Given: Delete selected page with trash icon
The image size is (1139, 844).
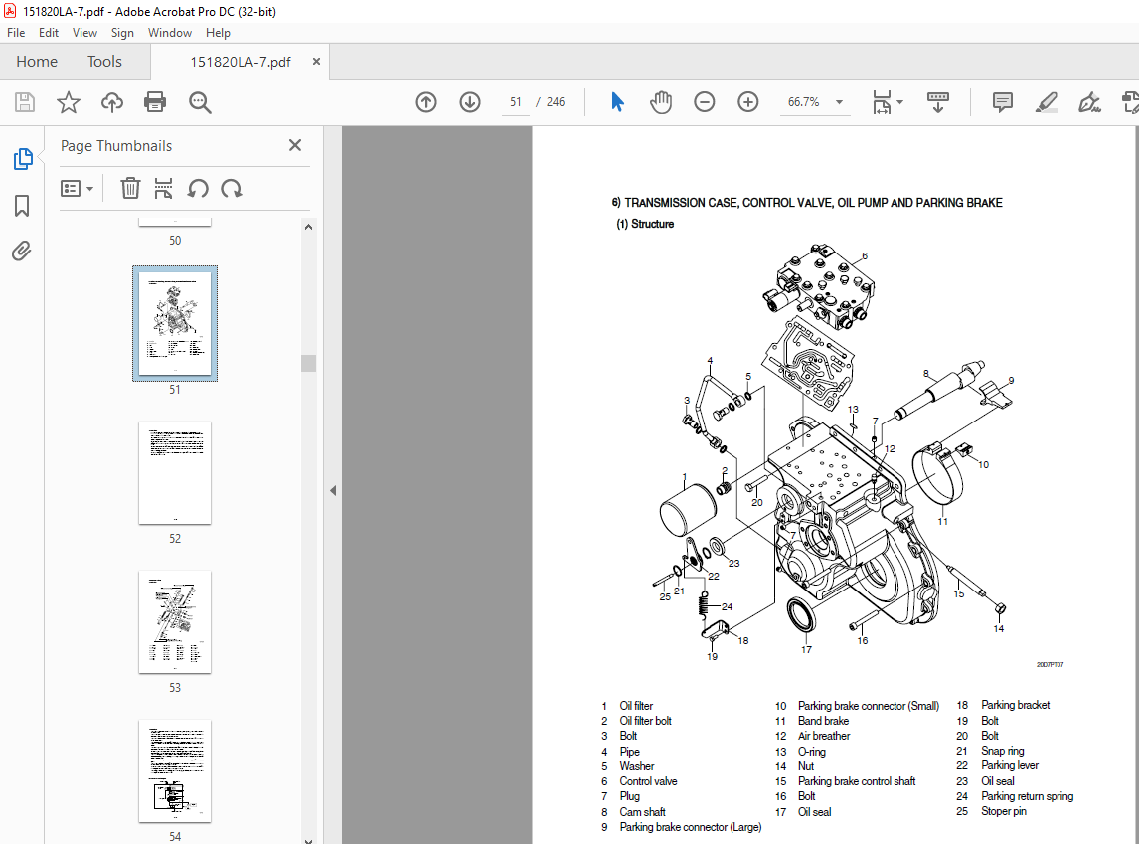Looking at the screenshot, I should tap(130, 189).
